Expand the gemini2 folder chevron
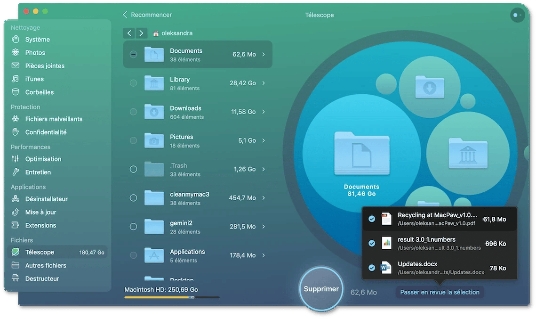The image size is (536, 319). (264, 227)
